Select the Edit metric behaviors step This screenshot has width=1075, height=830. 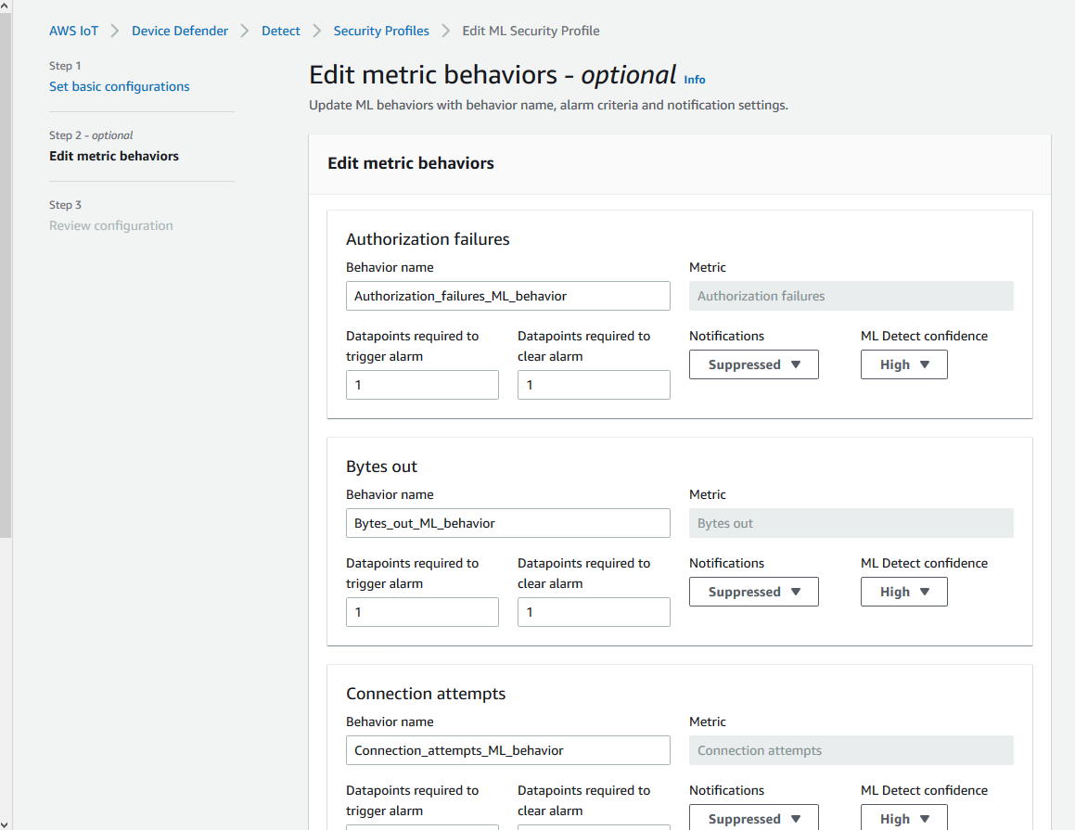point(114,156)
